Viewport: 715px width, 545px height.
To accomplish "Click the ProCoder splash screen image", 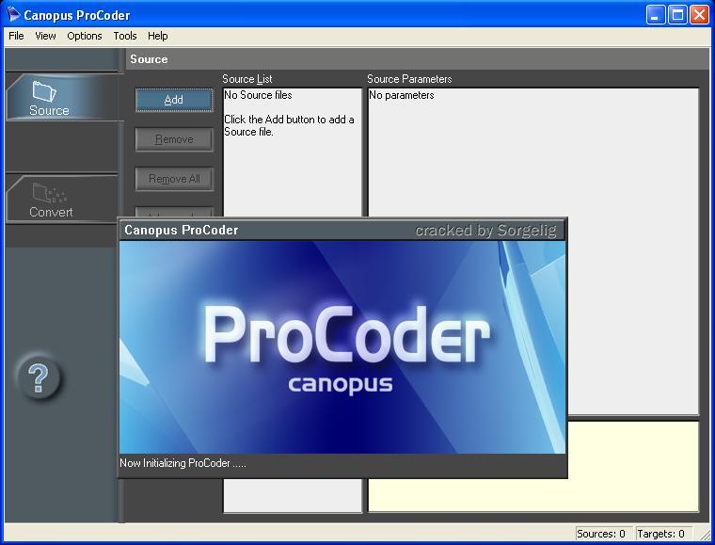I will 342,347.
